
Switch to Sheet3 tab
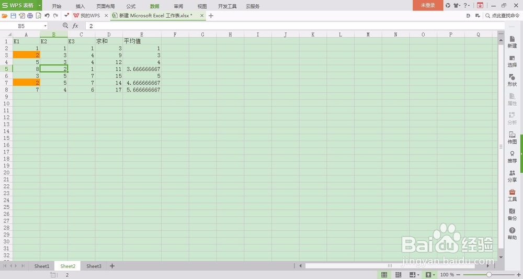(x=94, y=266)
